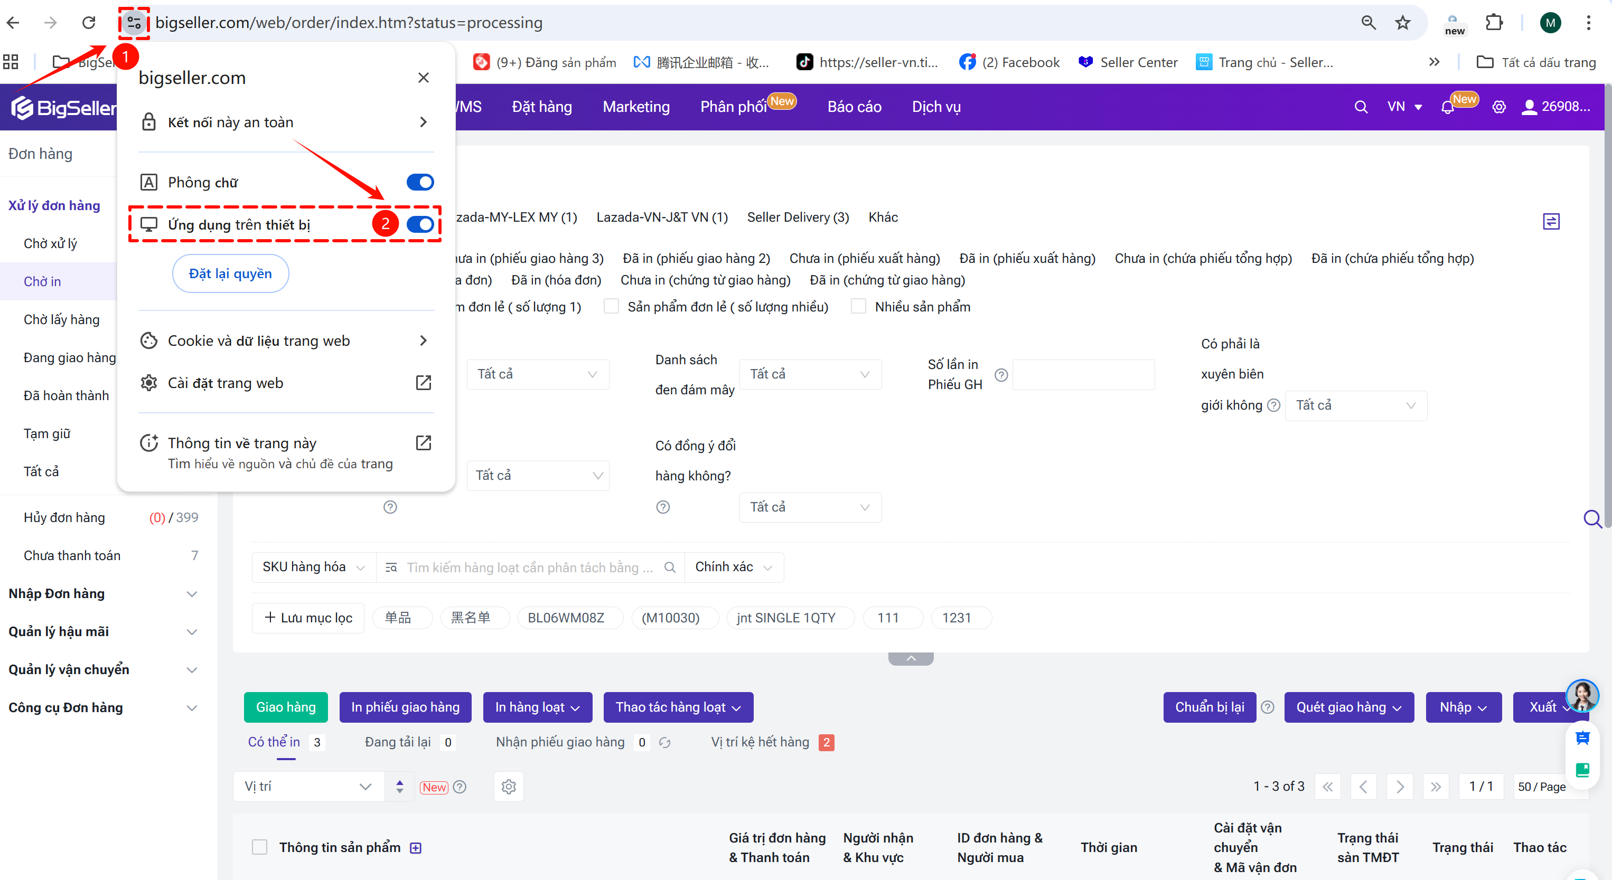Open the BigSeller settings gear in header
Screen dimensions: 1612x880
coord(1499,108)
